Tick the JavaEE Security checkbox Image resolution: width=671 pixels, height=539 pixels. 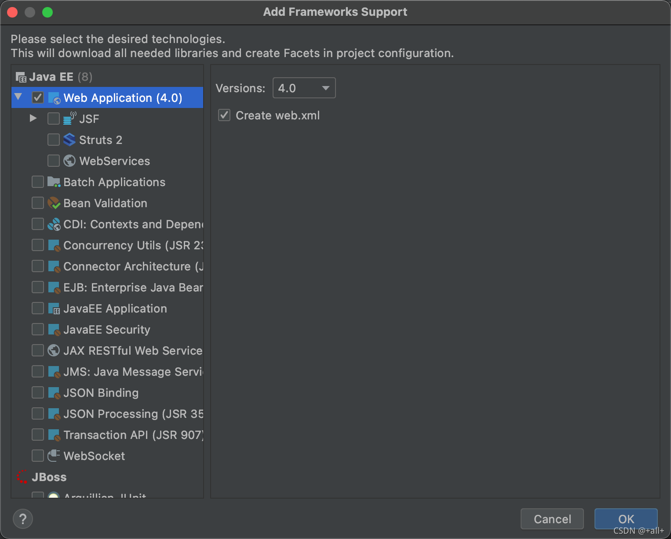click(38, 329)
